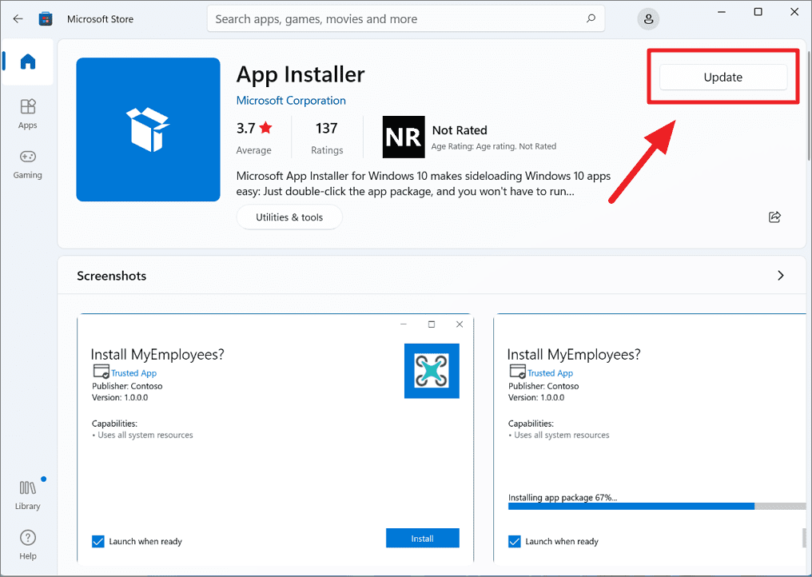
Task: Open the Microsoft Corporation publisher link
Action: coord(291,101)
